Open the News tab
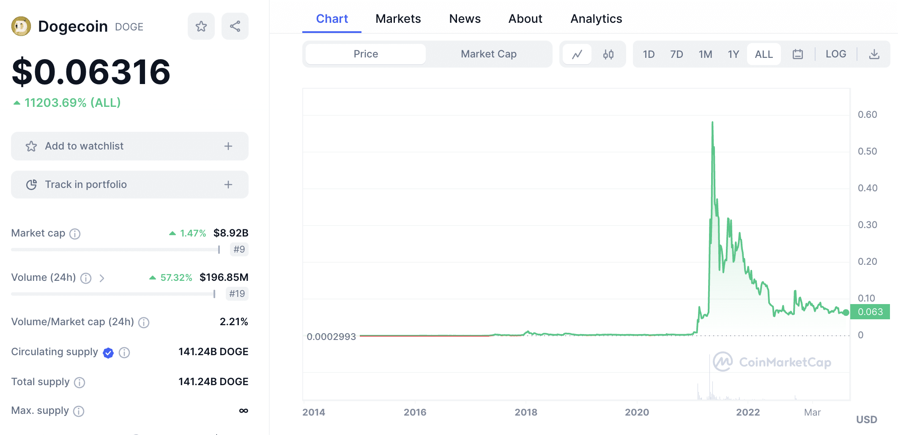The width and height of the screenshot is (898, 435). [465, 19]
